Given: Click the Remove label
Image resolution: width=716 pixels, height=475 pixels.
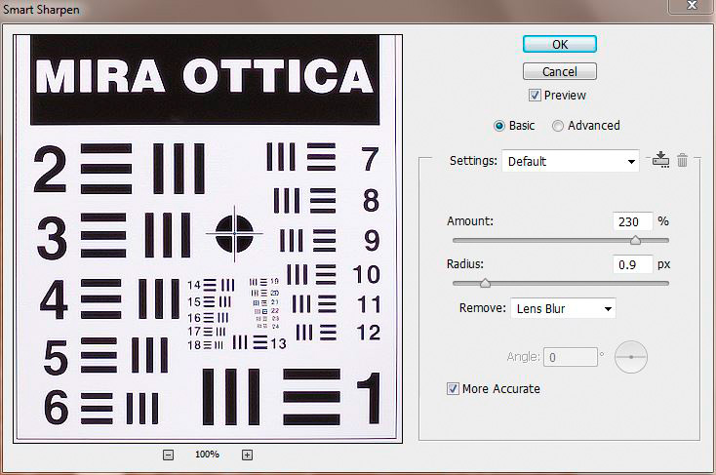Looking at the screenshot, I should (482, 308).
